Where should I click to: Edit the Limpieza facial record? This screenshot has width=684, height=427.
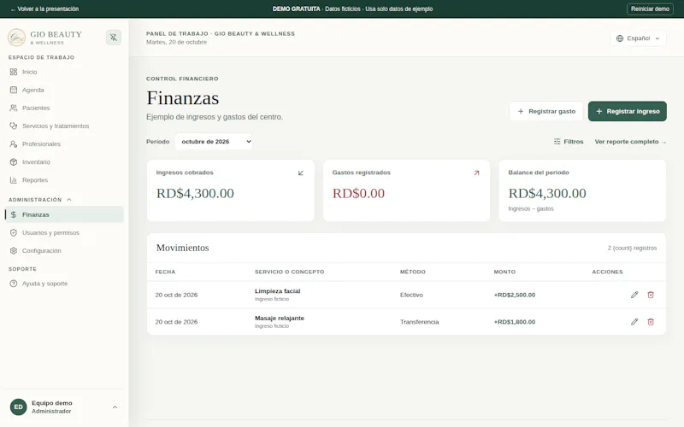[x=634, y=295]
